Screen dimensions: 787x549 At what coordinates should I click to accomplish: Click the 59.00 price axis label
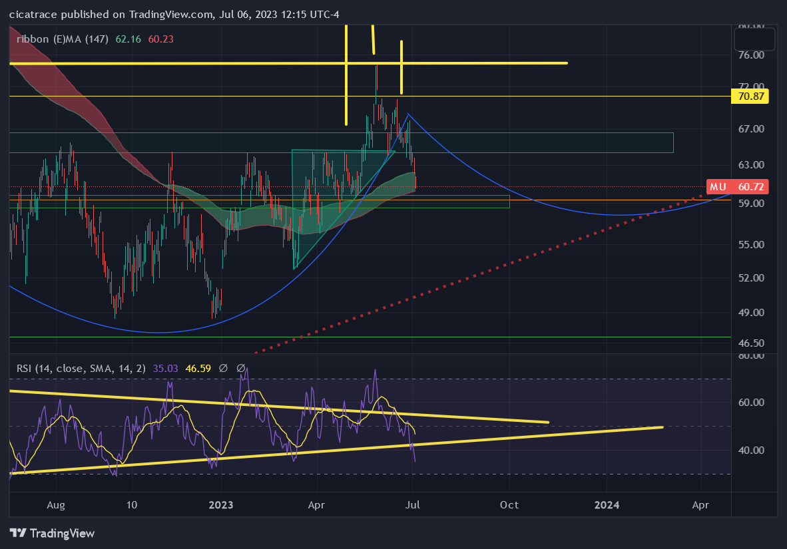click(x=751, y=203)
